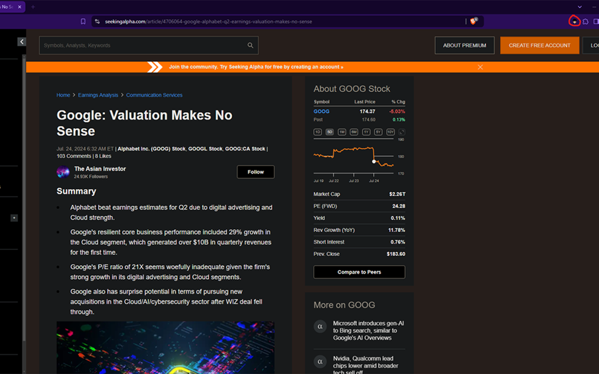The height and width of the screenshot is (374, 599).
Task: Open Alphabet Inc. (GOOG) Stock link
Action: click(x=152, y=149)
